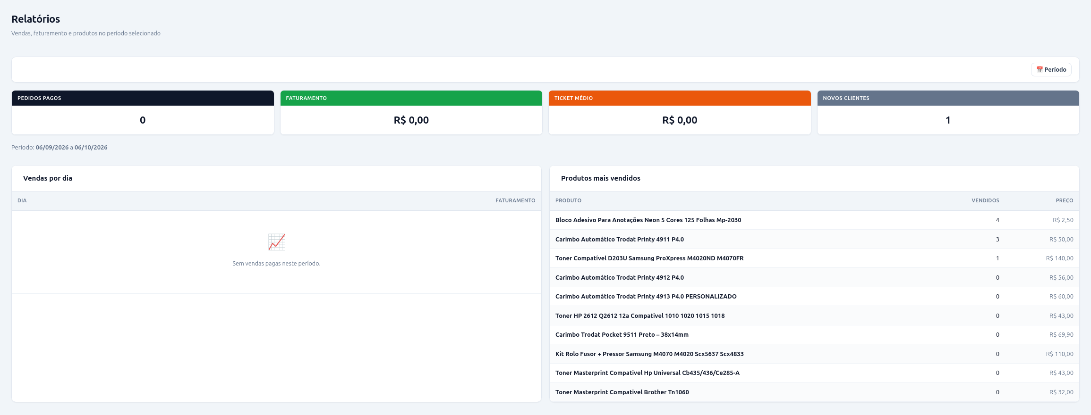Viewport: 1091px width, 415px height.
Task: Click the chart icon above empty sales message
Action: 277,242
